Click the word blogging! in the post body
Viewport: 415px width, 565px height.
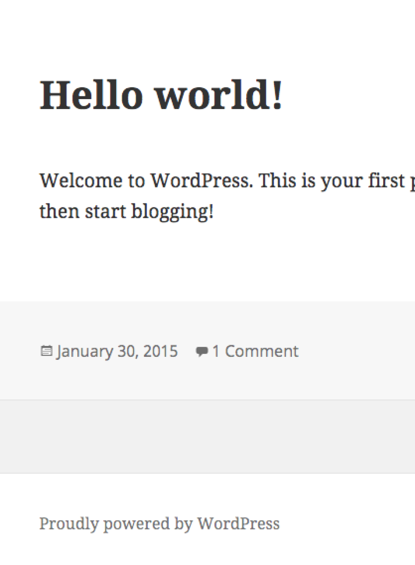pos(173,212)
